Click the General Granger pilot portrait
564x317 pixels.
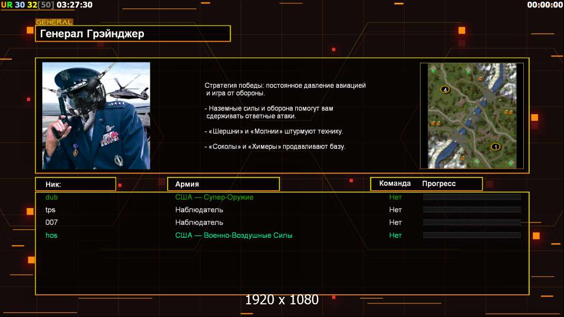[96, 116]
